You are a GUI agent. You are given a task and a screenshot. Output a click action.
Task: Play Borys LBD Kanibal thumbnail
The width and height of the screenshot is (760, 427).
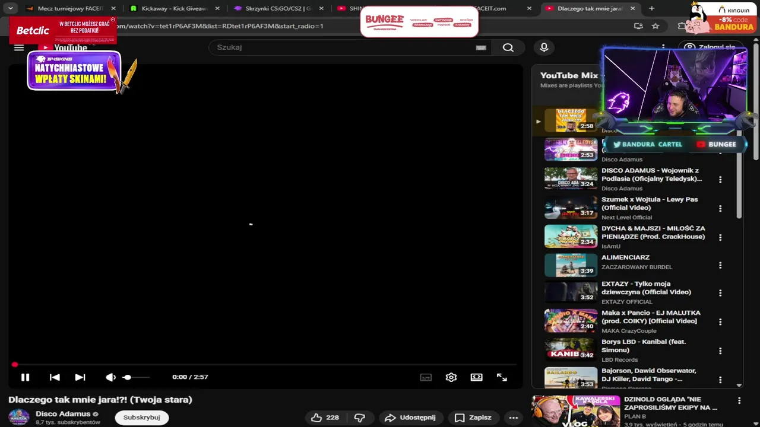pos(571,349)
